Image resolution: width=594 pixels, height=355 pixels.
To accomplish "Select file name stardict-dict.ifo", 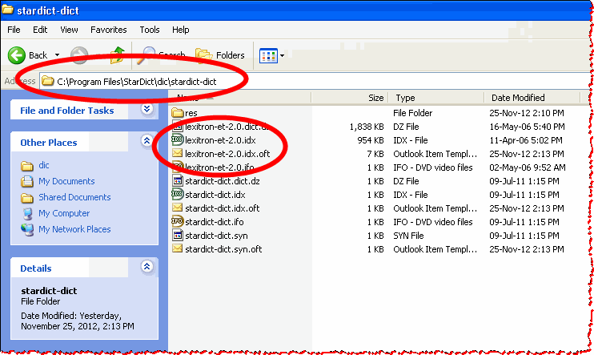I will pos(215,222).
